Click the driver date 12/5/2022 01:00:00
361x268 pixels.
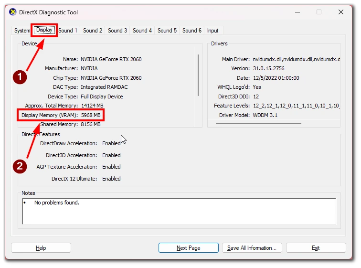[x=276, y=78]
